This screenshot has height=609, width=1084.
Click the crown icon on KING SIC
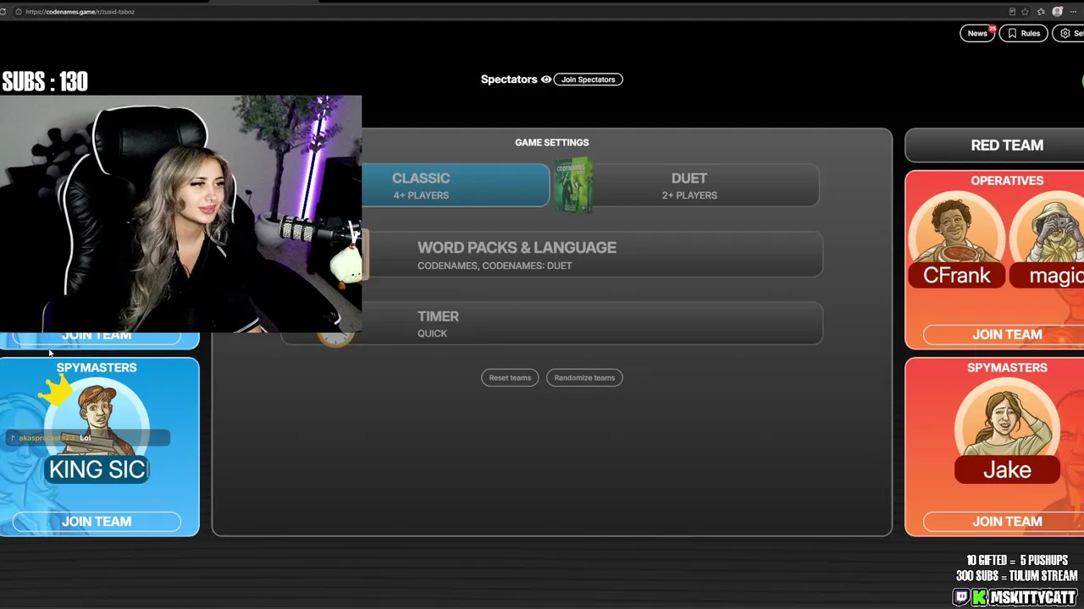pyautogui.click(x=57, y=391)
